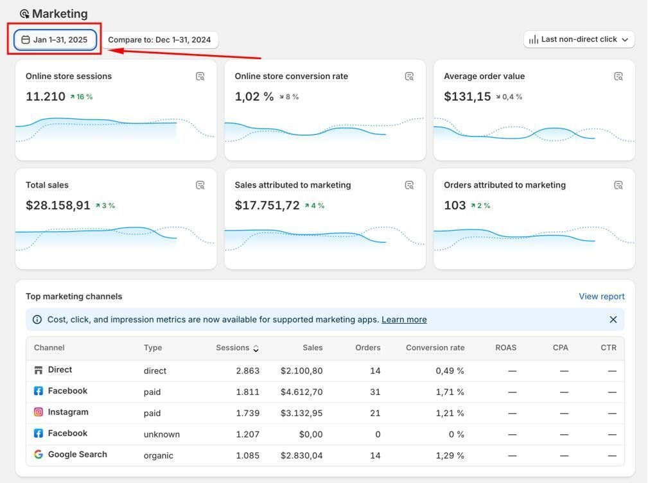
Task: Click the Online store sessions card title
Action: (x=69, y=76)
